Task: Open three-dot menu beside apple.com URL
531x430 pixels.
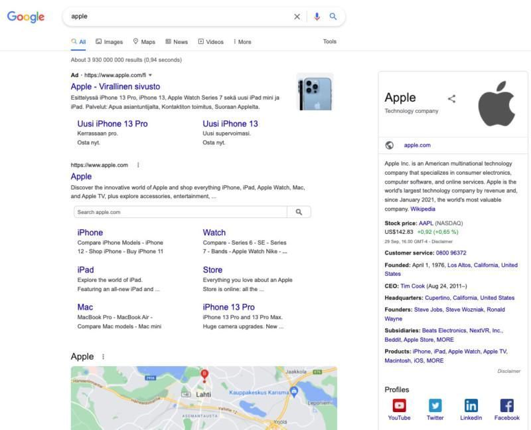Action: (138, 165)
